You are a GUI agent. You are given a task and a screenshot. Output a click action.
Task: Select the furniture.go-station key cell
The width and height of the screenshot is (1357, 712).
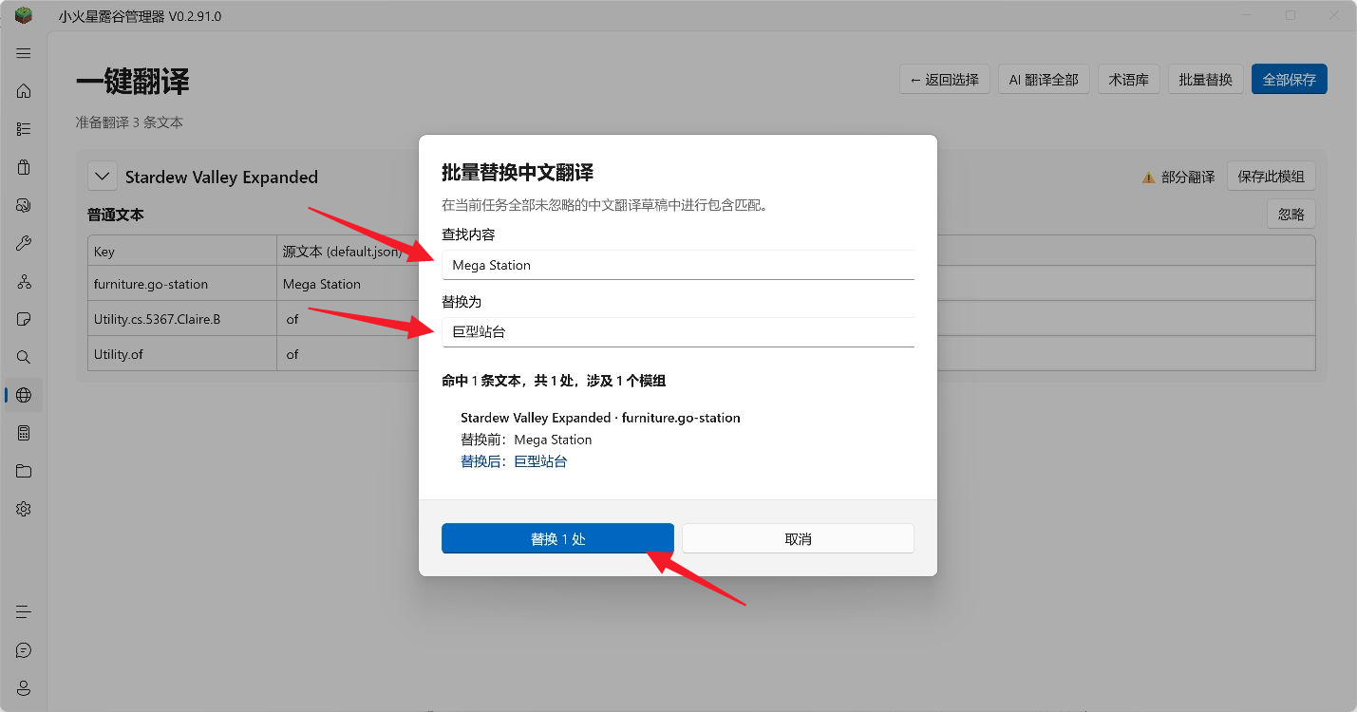click(x=182, y=284)
